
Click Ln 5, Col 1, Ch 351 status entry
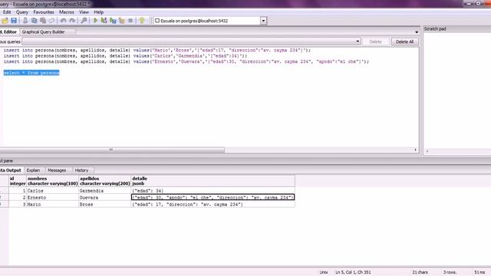353,272
